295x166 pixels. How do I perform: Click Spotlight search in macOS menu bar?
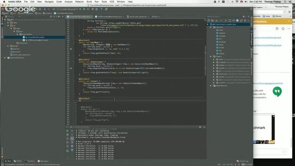pos(285,2)
